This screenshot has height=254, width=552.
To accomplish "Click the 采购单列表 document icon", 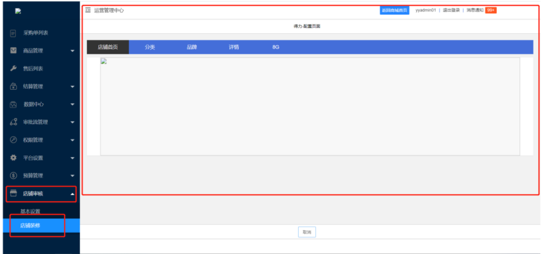I will click(13, 33).
